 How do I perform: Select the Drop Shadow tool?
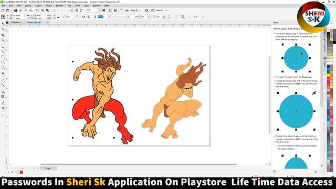pyautogui.click(x=3, y=91)
